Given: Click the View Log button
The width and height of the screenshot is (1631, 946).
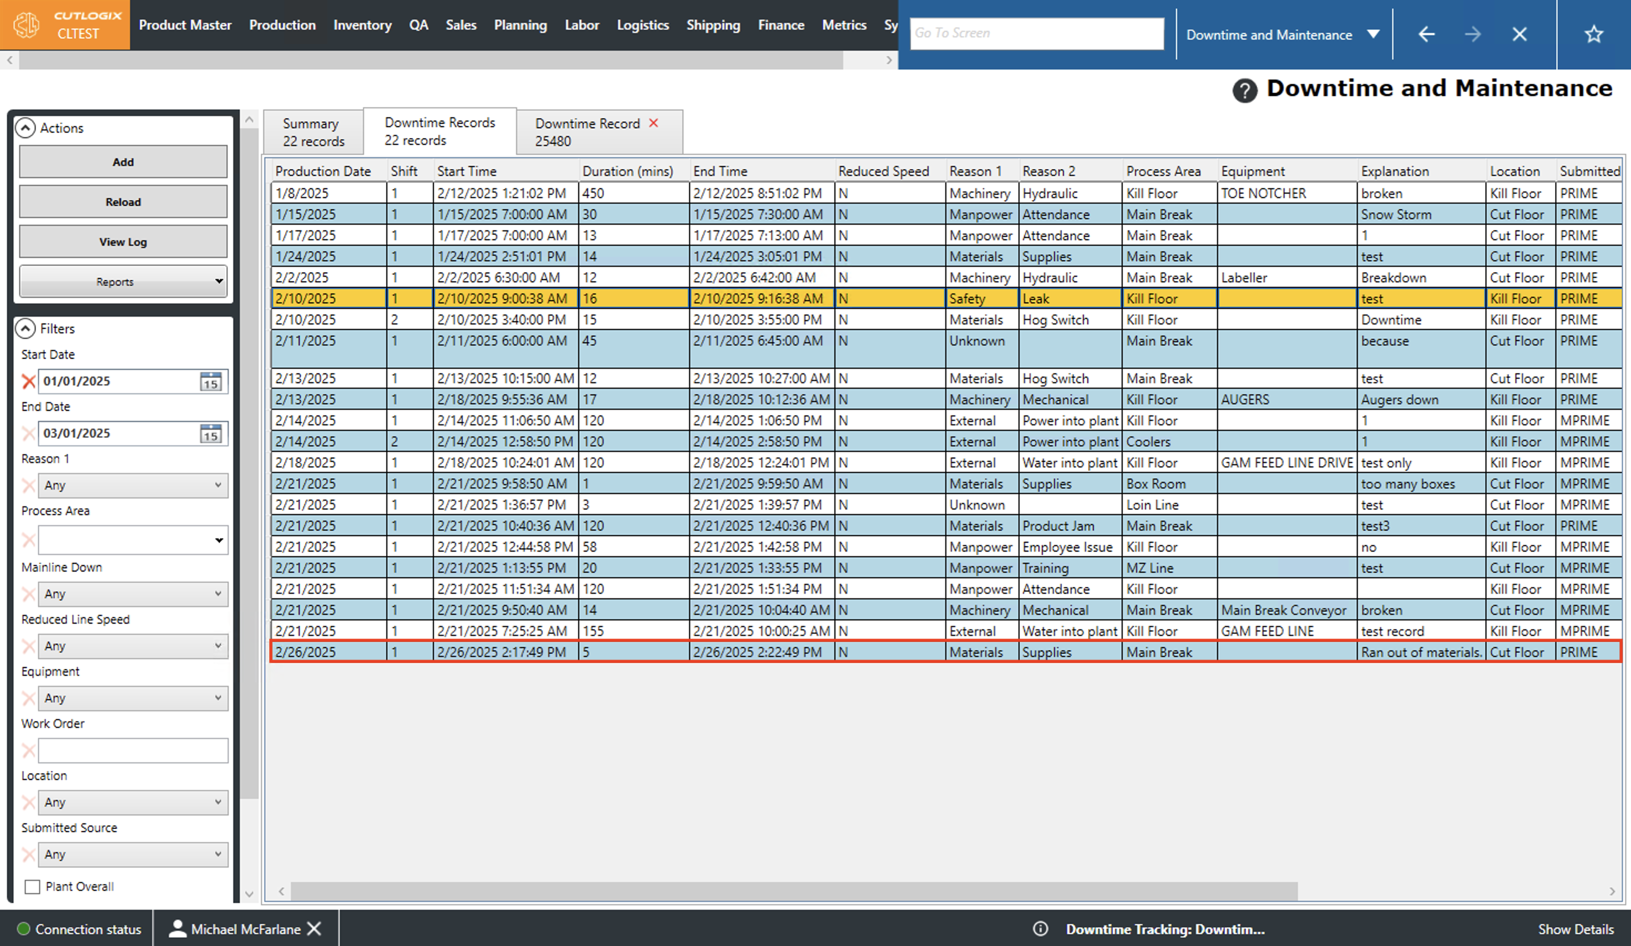Looking at the screenshot, I should [x=123, y=242].
